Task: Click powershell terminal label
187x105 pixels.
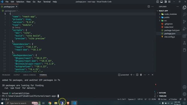Action: [123, 75]
